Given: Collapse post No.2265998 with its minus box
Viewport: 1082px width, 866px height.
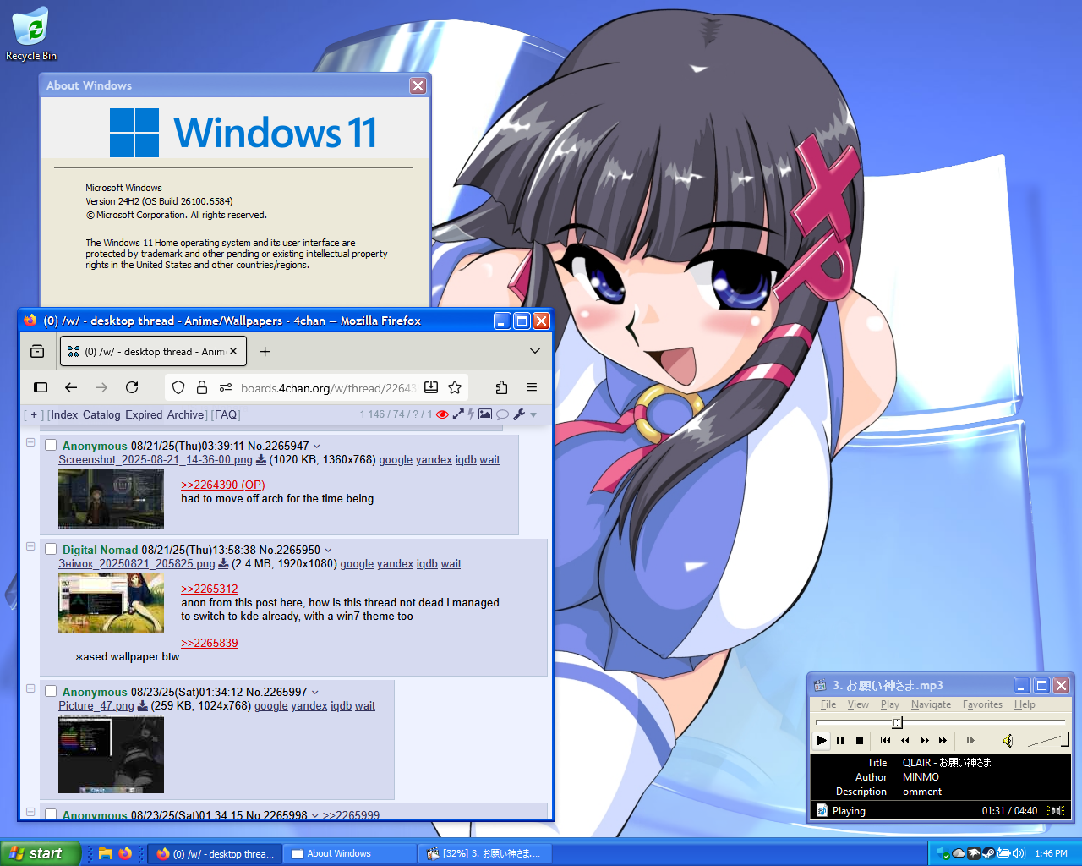Looking at the screenshot, I should click(x=30, y=812).
